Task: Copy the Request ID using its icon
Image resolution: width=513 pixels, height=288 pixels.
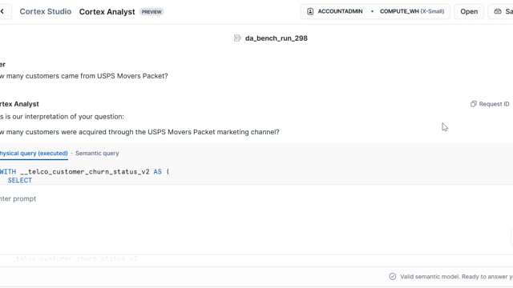Action: [x=473, y=104]
